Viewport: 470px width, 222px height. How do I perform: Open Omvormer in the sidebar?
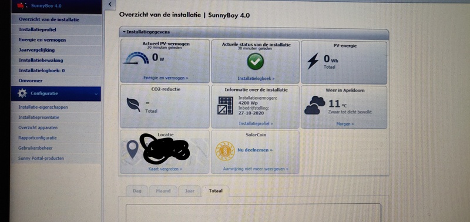56,80
